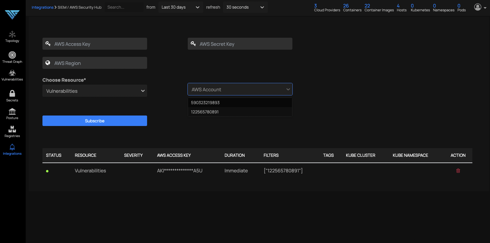The height and width of the screenshot is (243, 490).
Task: Click the globe icon in AWS Region field
Action: coord(48,63)
